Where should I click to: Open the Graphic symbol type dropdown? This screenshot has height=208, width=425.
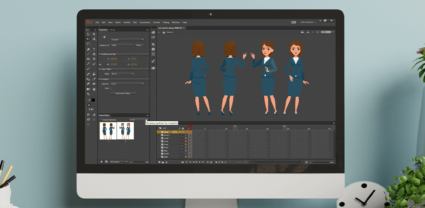(127, 39)
